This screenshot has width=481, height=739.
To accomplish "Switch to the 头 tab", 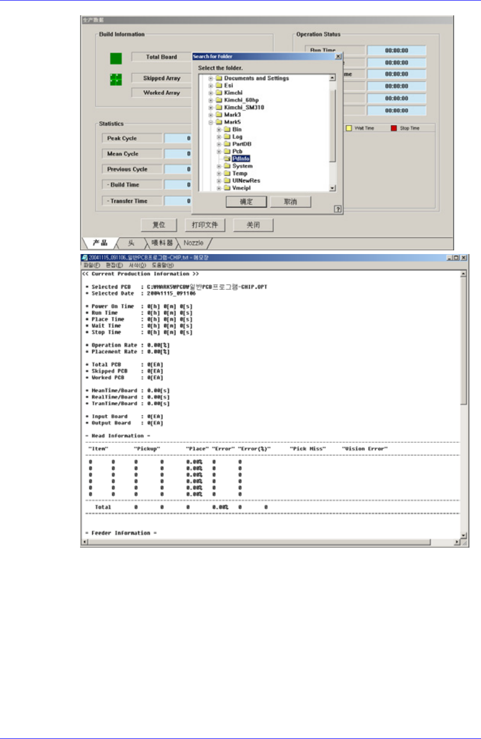I will pyautogui.click(x=131, y=243).
